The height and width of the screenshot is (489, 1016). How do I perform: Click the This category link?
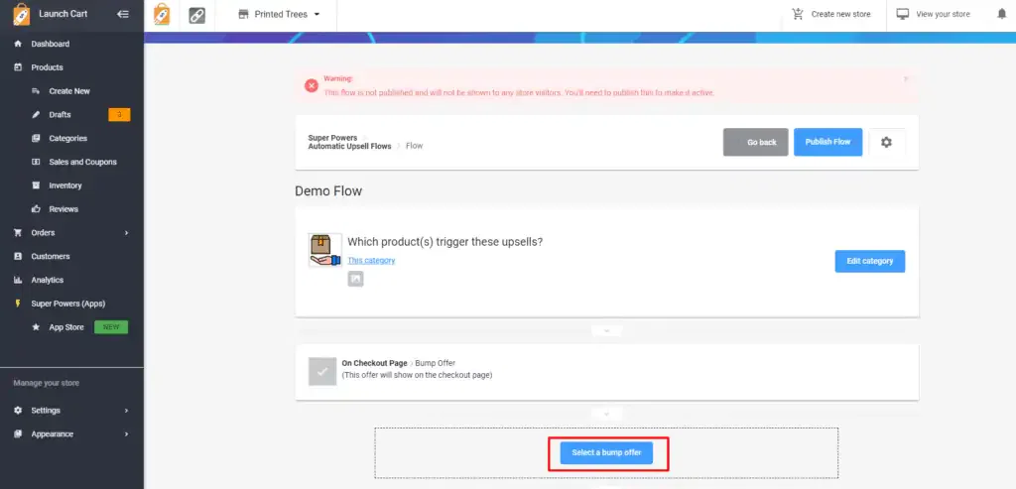click(x=371, y=260)
